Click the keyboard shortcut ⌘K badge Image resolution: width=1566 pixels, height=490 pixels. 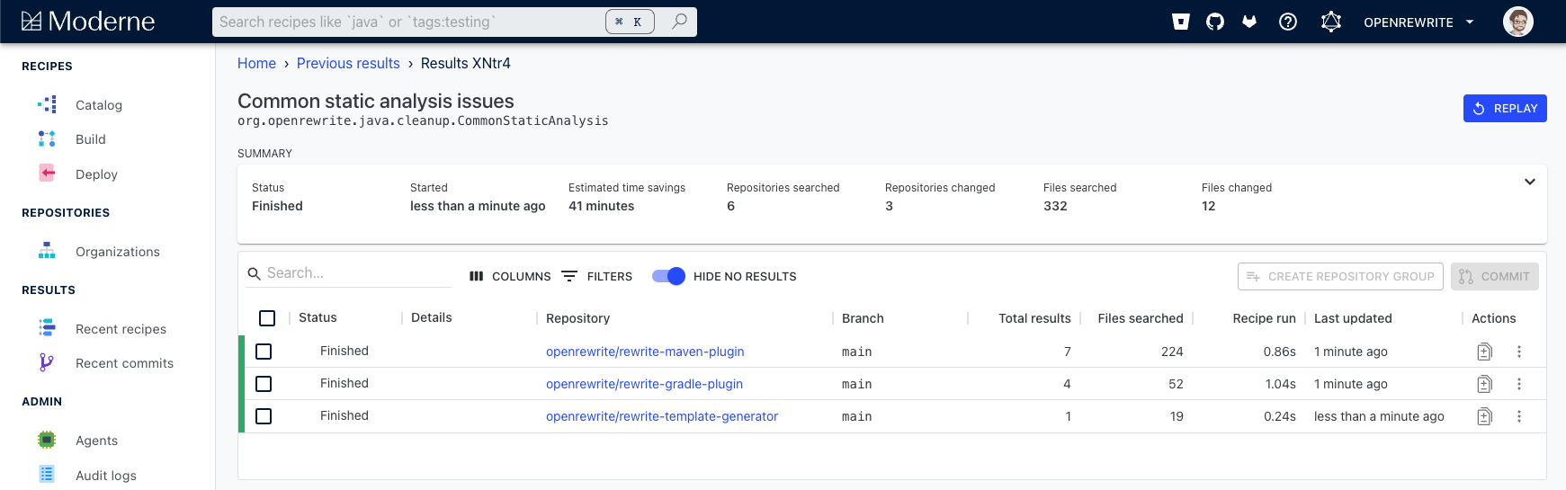click(x=630, y=22)
